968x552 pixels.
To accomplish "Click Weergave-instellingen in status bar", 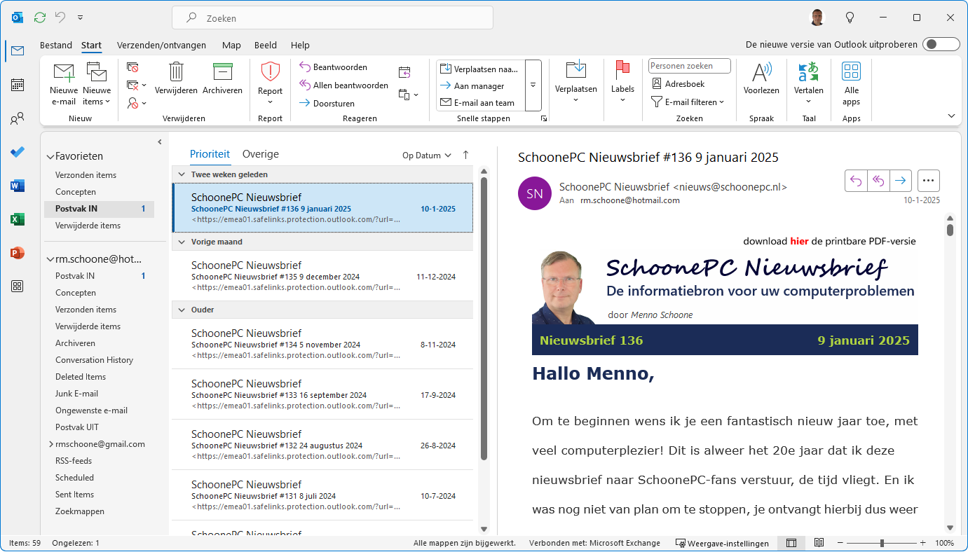I will (722, 543).
